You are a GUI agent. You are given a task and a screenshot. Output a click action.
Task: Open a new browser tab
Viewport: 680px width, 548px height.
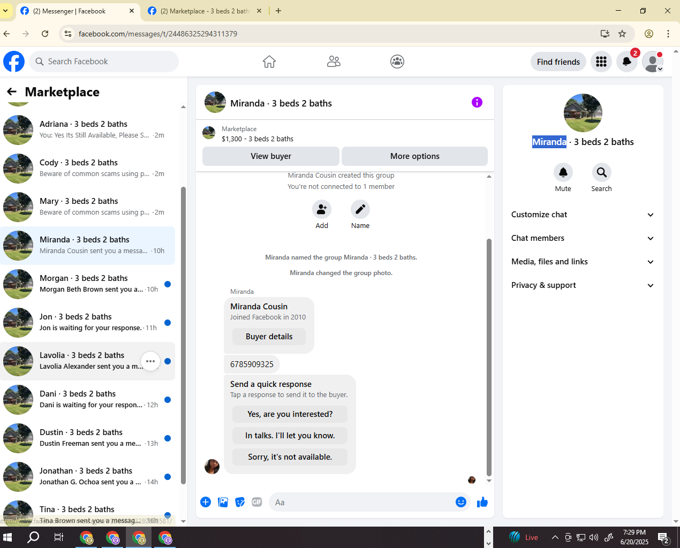pos(278,11)
